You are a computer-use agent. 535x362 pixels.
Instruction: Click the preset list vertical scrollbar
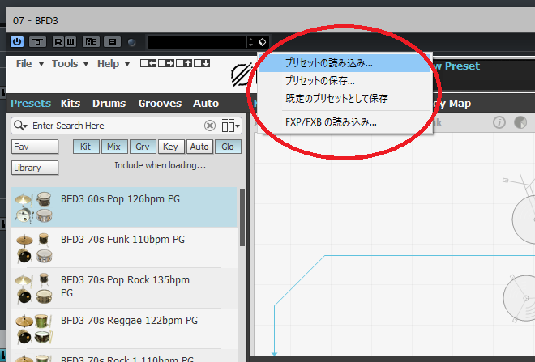tap(242, 218)
